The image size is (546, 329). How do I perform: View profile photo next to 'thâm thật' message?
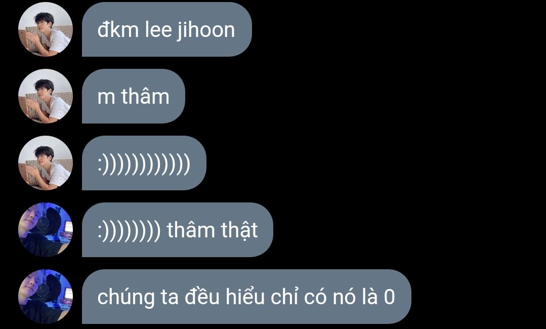pos(45,230)
